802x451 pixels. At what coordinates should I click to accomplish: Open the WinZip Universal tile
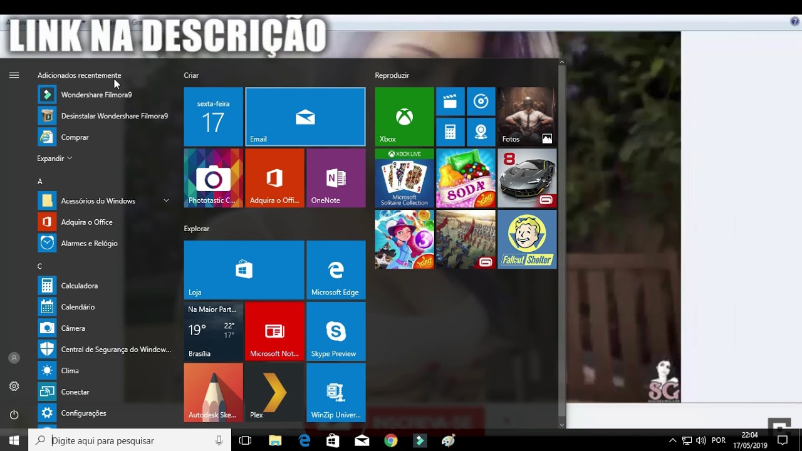336,393
